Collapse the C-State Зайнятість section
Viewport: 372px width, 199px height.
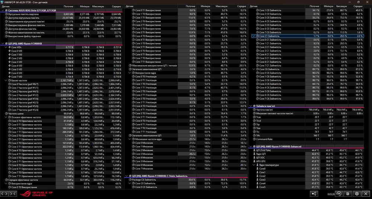[x=127, y=176]
